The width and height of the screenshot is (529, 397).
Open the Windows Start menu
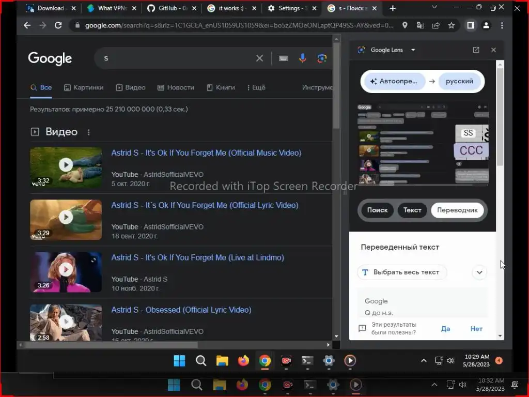(x=179, y=361)
